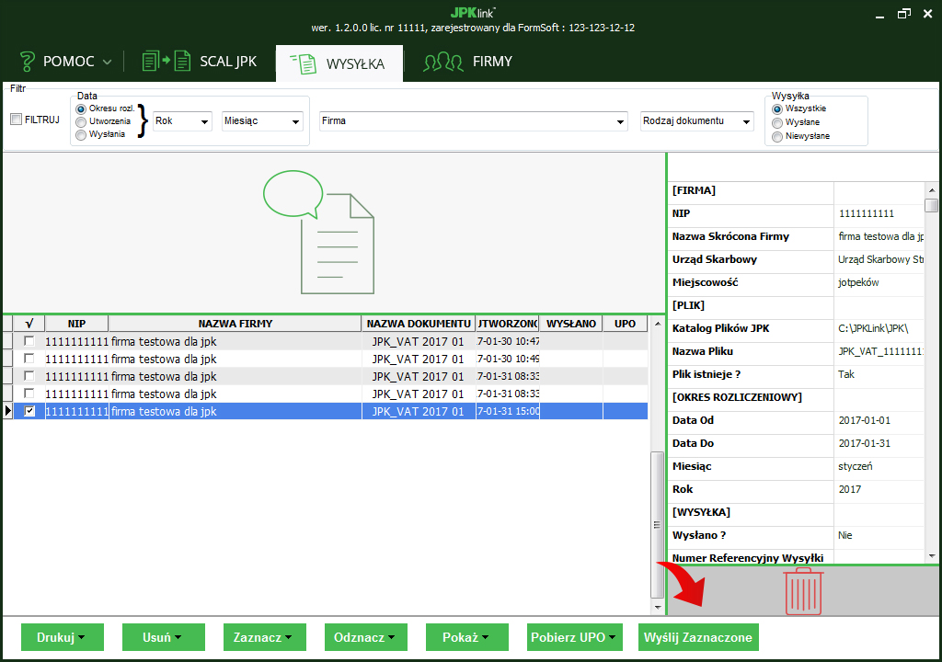Uncheck the selected row's checkbox
942x662 pixels.
[x=29, y=411]
